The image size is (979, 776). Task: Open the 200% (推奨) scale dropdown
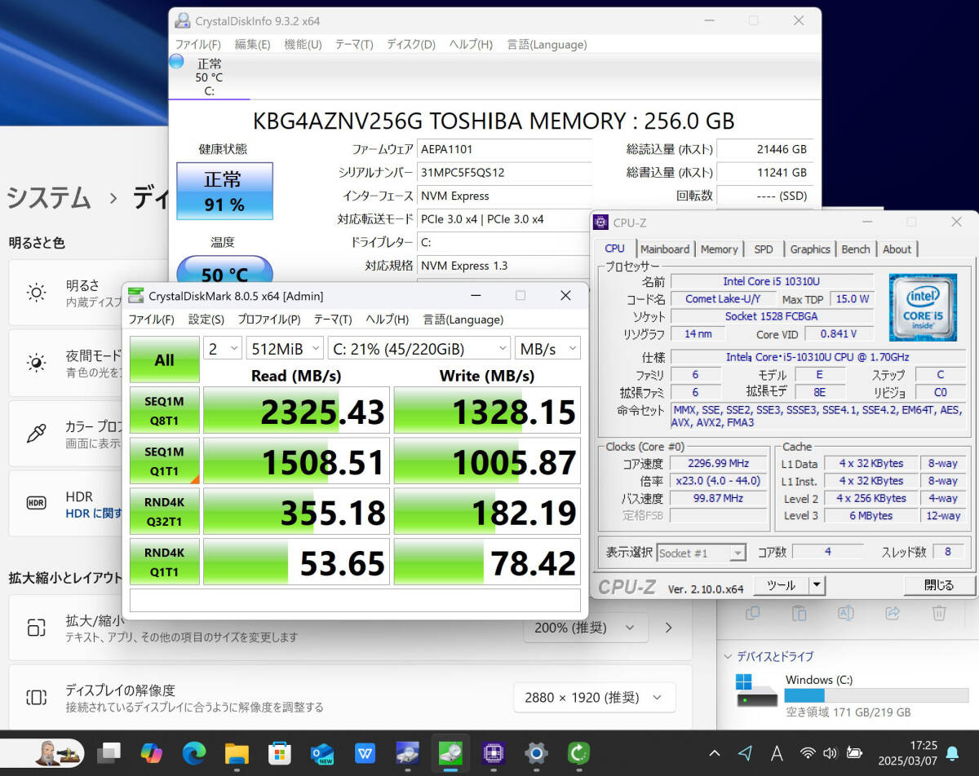click(586, 628)
